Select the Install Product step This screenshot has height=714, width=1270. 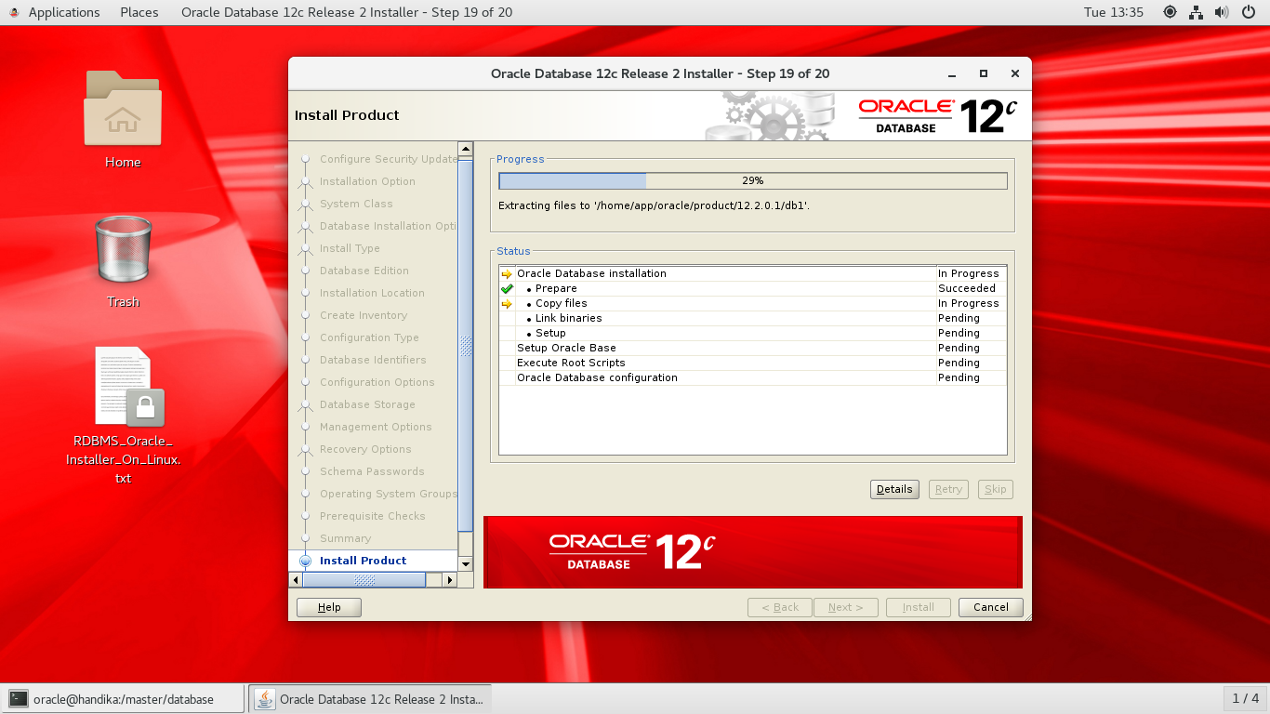[363, 561]
